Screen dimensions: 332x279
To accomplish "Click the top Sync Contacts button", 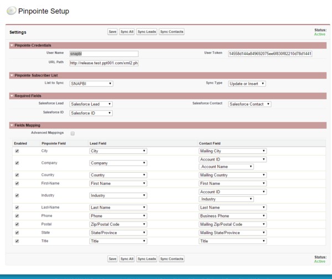I will (x=172, y=32).
